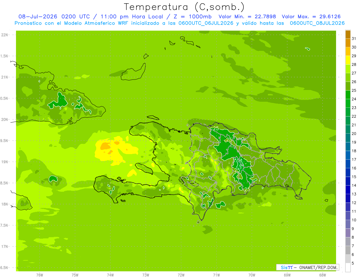Click the legend label "10"
The image size is (362, 279).
(354, 220)
